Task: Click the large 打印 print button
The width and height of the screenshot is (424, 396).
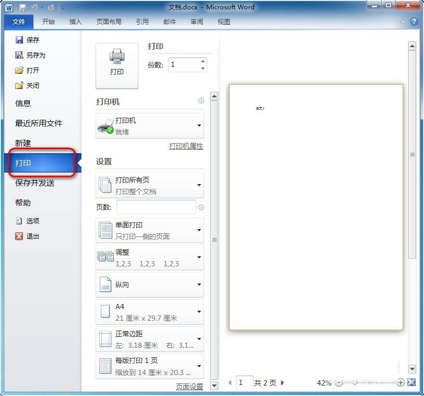Action: (117, 65)
